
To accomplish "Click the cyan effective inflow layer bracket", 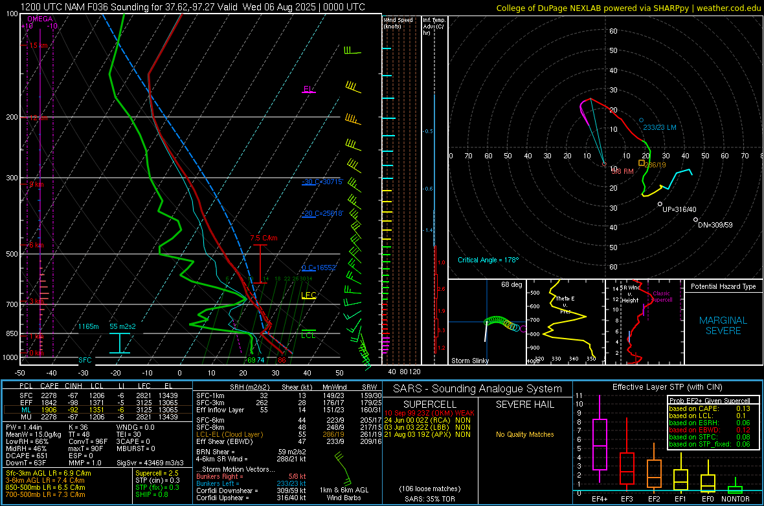I will coord(119,343).
